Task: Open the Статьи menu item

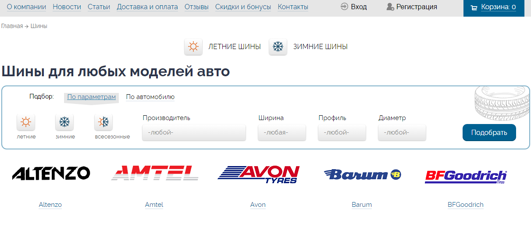Action: [x=99, y=7]
